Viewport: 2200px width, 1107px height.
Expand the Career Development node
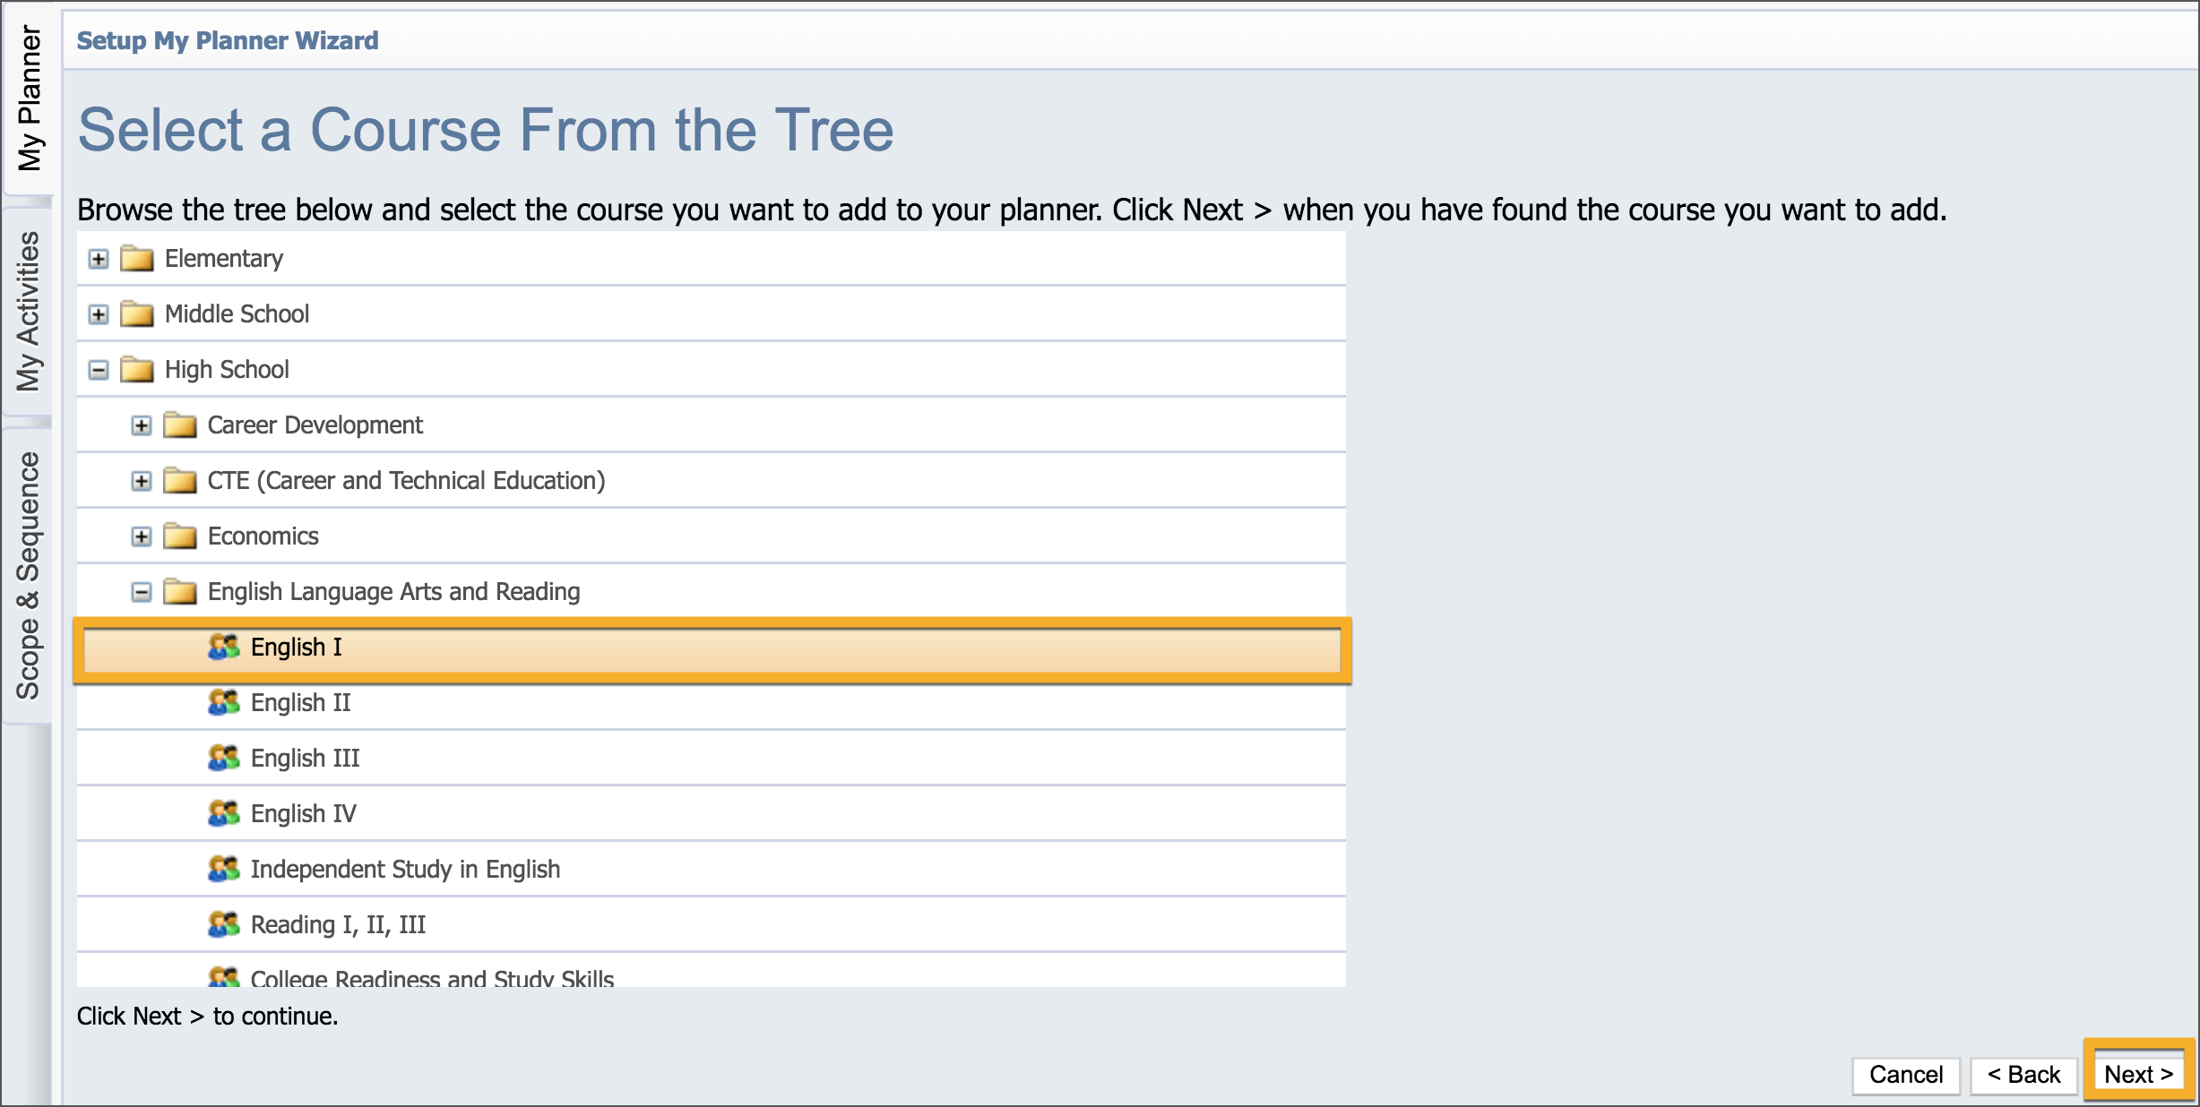pos(142,425)
